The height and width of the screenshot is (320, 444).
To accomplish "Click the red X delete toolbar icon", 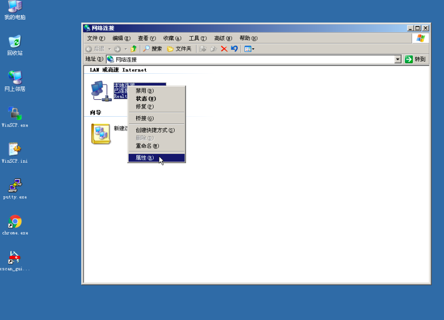I will [x=224, y=48].
